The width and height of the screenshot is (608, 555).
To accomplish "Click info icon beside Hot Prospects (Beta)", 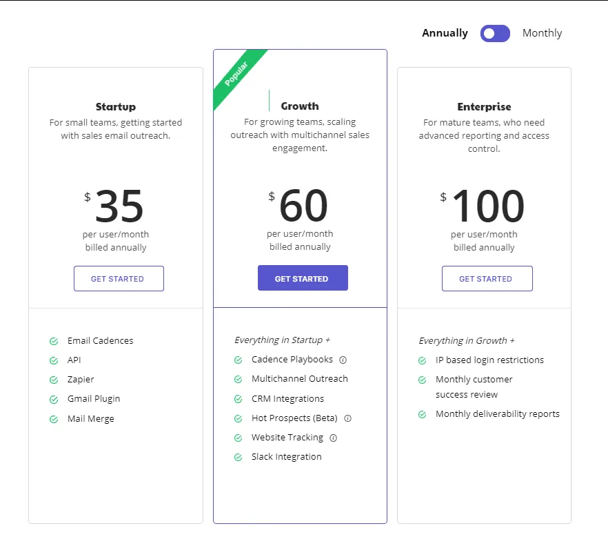I will pyautogui.click(x=347, y=418).
